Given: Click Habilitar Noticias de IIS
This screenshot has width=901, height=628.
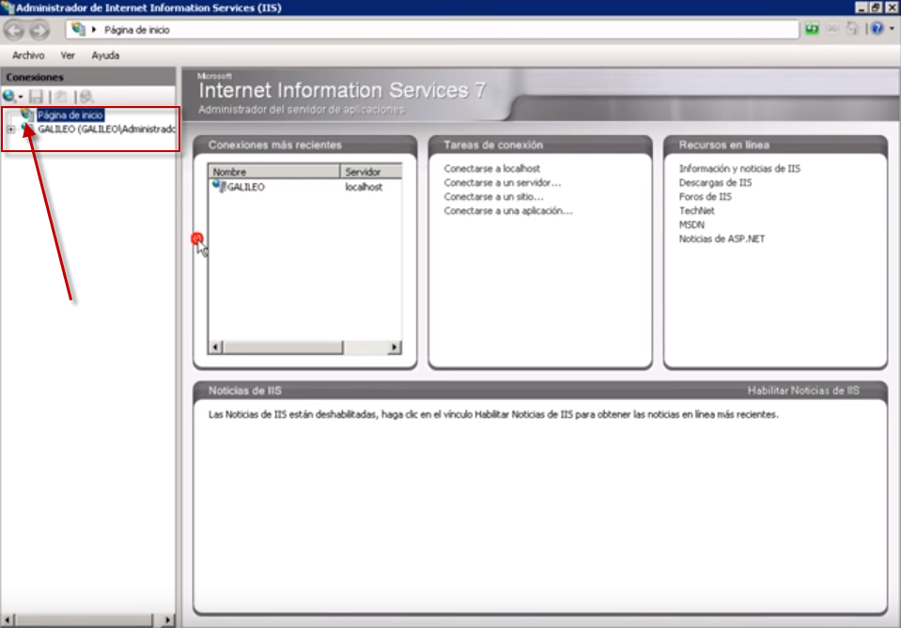Looking at the screenshot, I should 803,391.
